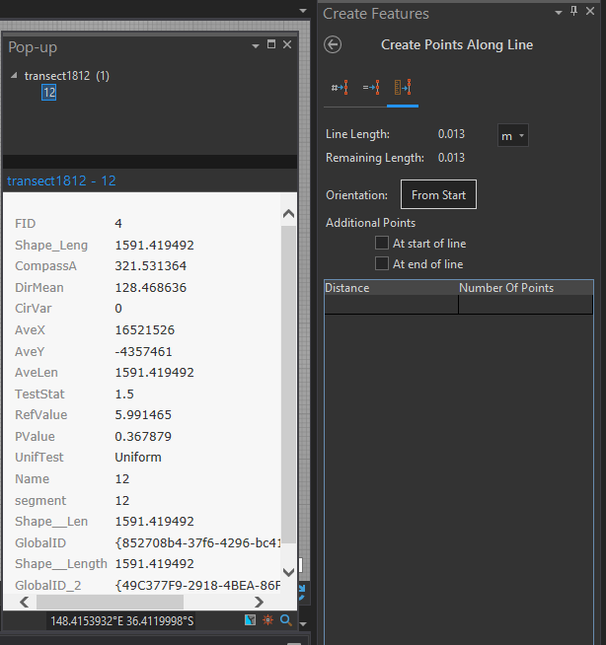606x645 pixels.
Task: Open the dropdown arrow above the Pop-up window
Action: [x=303, y=11]
